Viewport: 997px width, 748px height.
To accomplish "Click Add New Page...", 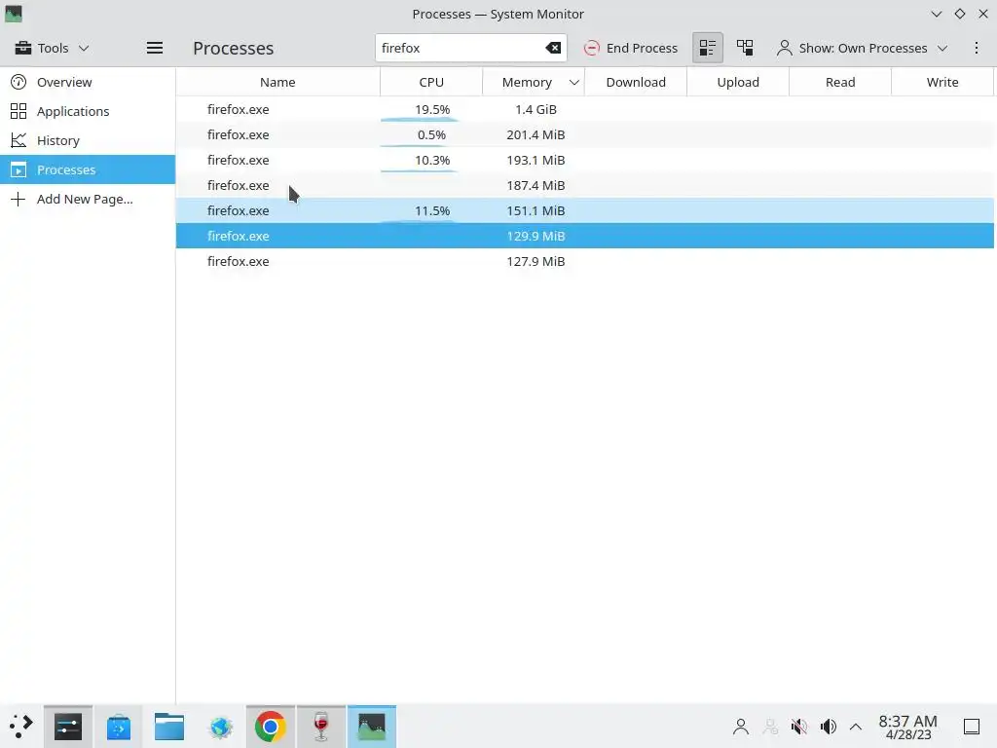I will (x=88, y=199).
